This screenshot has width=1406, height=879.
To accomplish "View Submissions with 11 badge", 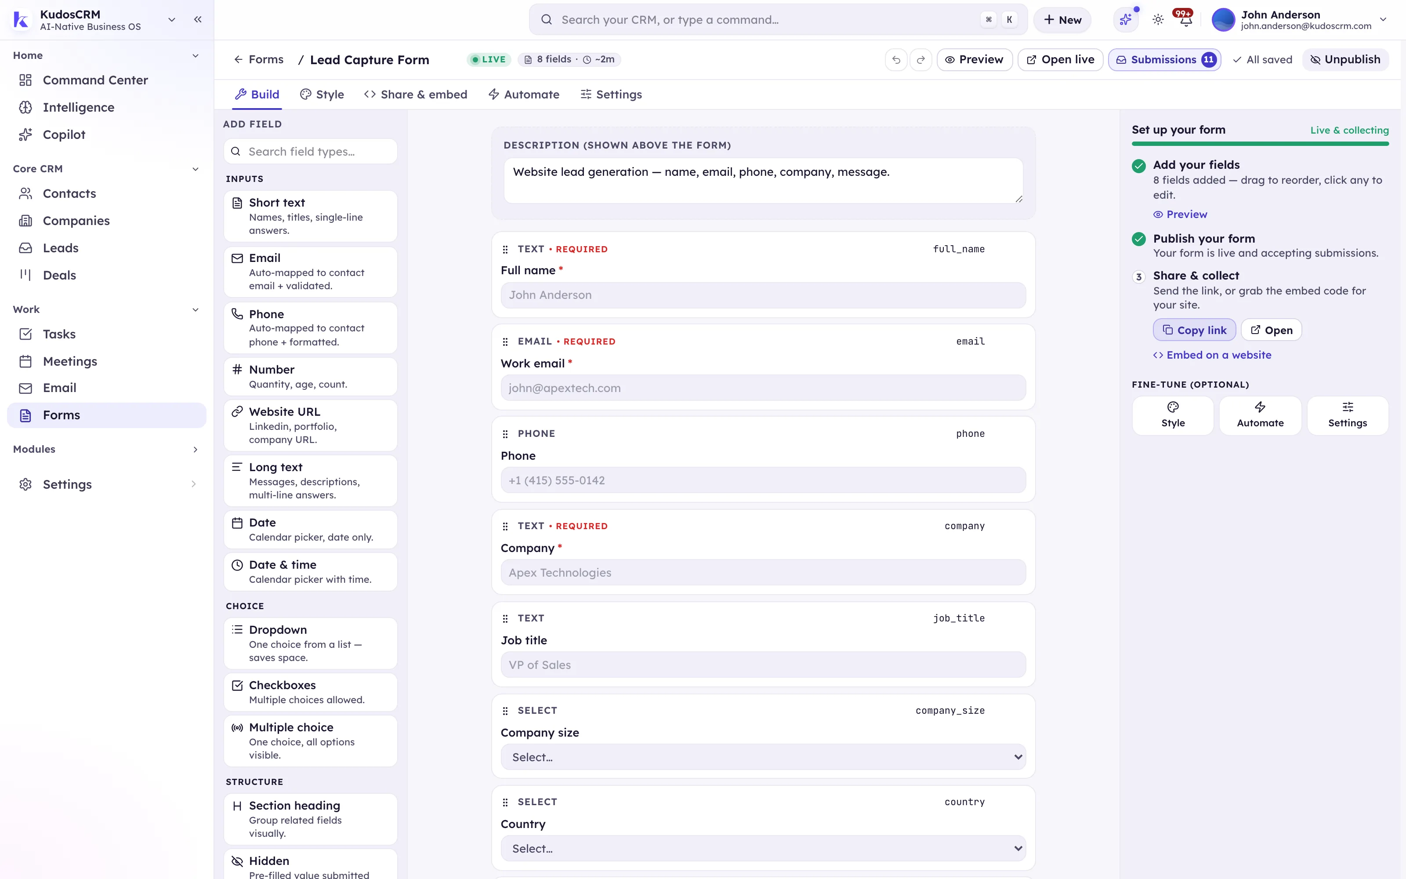I will coord(1164,60).
